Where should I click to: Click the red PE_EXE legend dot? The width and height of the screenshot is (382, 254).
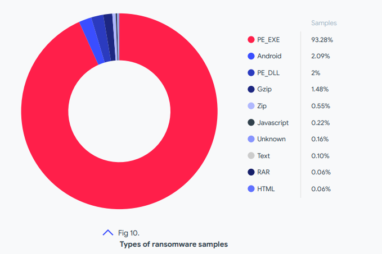[251, 40]
